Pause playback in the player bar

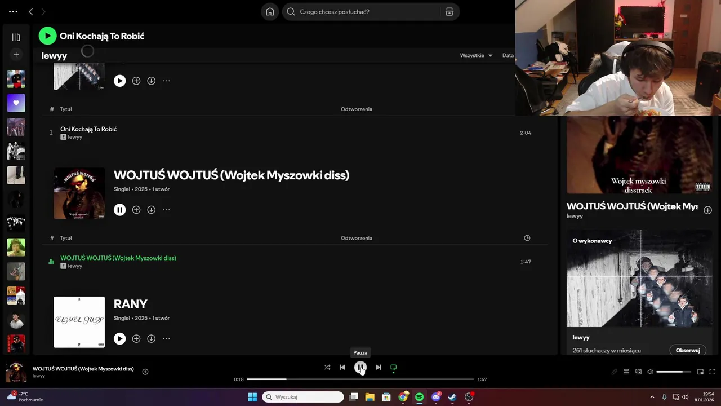click(360, 367)
